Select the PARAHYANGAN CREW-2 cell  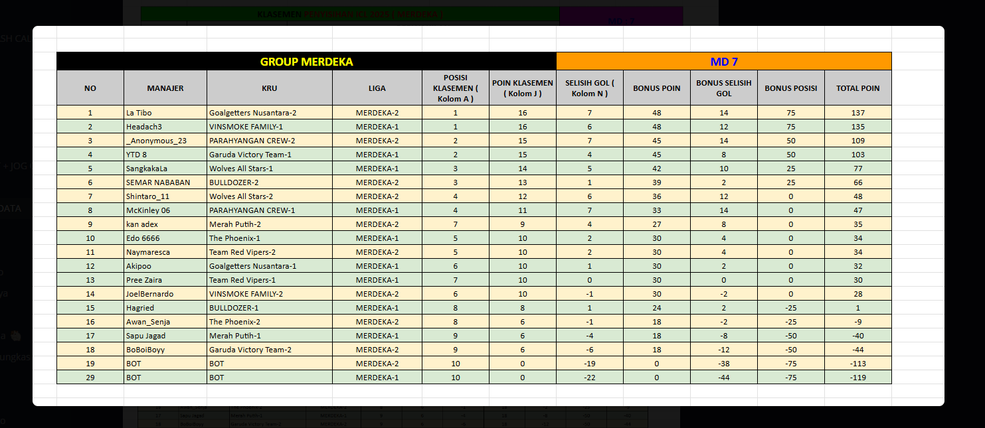[x=270, y=141]
